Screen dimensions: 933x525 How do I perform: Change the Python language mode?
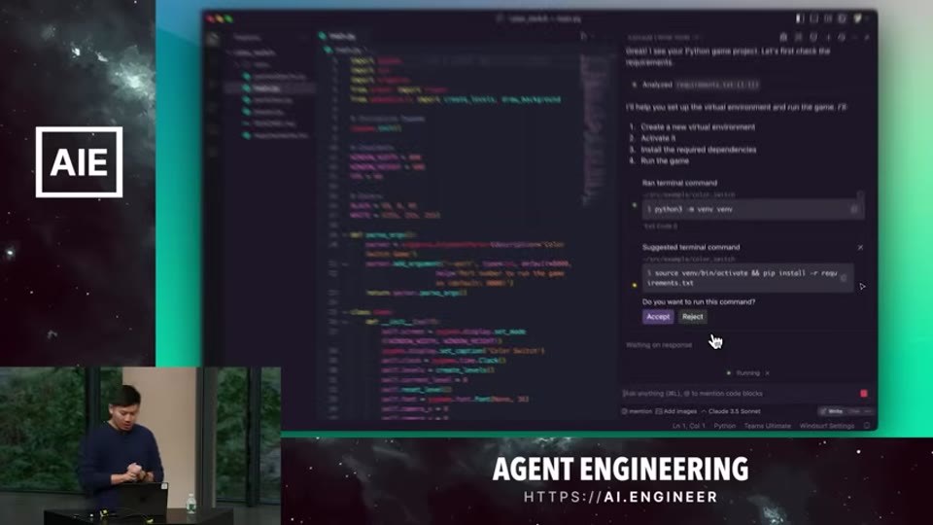pos(724,426)
